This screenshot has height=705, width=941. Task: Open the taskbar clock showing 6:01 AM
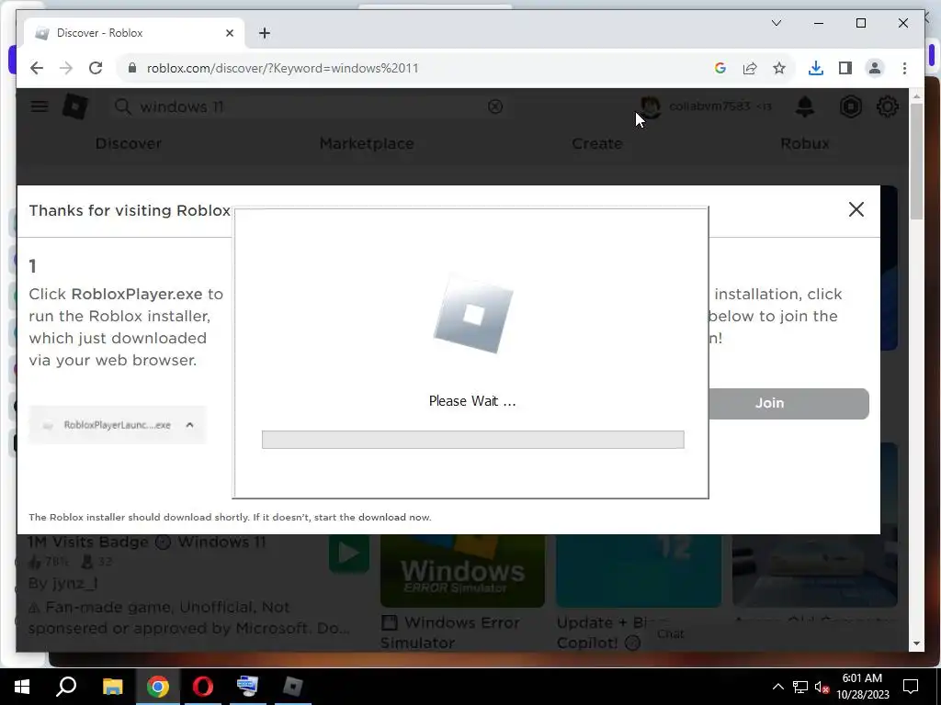(x=863, y=687)
